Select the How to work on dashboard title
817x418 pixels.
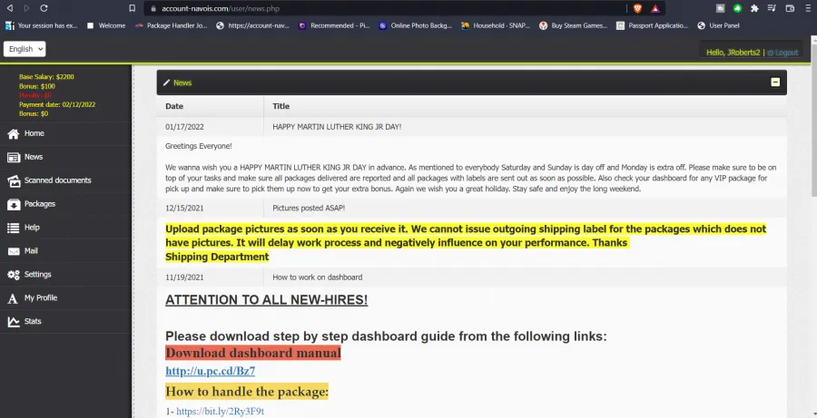318,277
